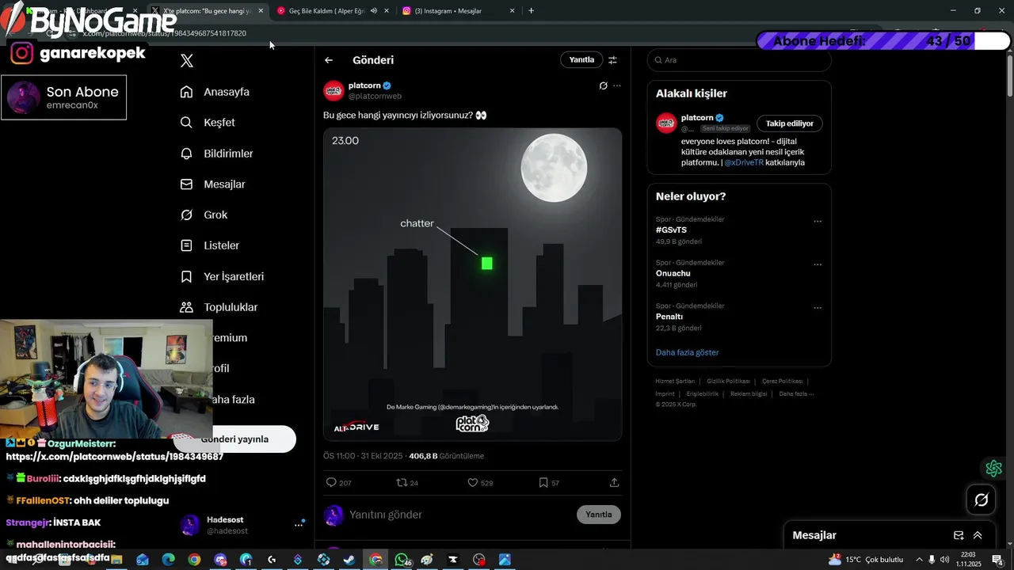The height and width of the screenshot is (570, 1014).
Task: Click the taskbar volume speaker icon
Action: [x=944, y=560]
